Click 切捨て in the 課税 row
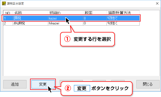 point(123,18)
